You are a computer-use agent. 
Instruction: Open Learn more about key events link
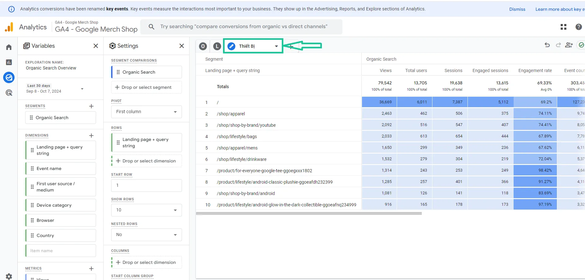coord(560,9)
